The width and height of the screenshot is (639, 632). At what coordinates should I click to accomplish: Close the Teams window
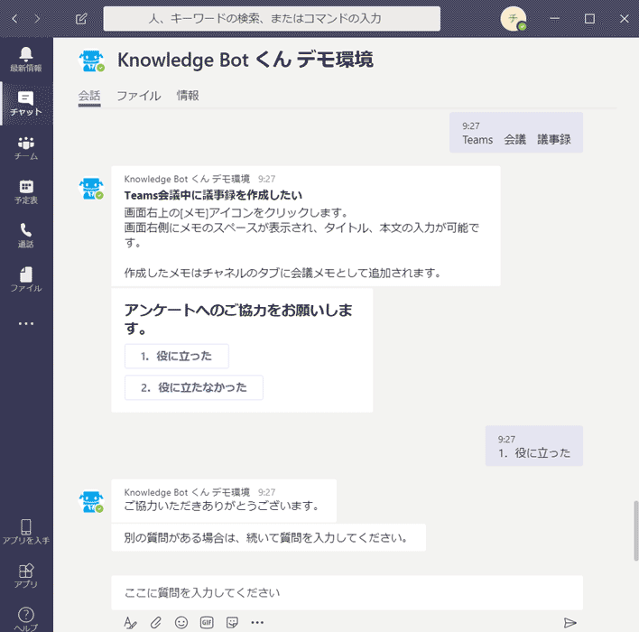click(624, 19)
